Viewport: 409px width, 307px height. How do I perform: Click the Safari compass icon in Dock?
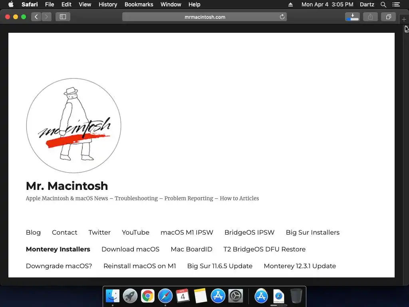pos(165,296)
